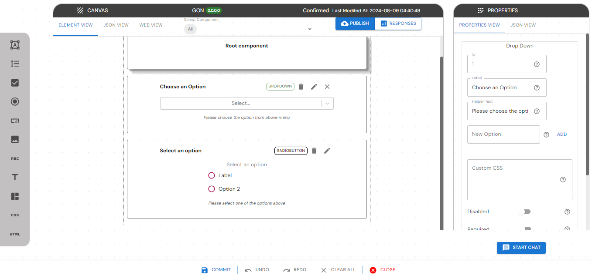
Task: Select the layout grid component in sidebar
Action: click(x=15, y=196)
